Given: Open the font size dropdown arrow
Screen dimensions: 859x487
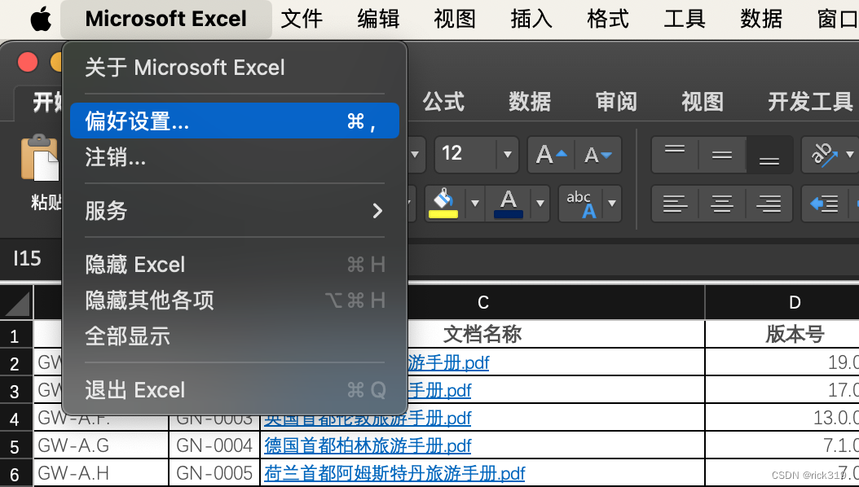Looking at the screenshot, I should 507,154.
